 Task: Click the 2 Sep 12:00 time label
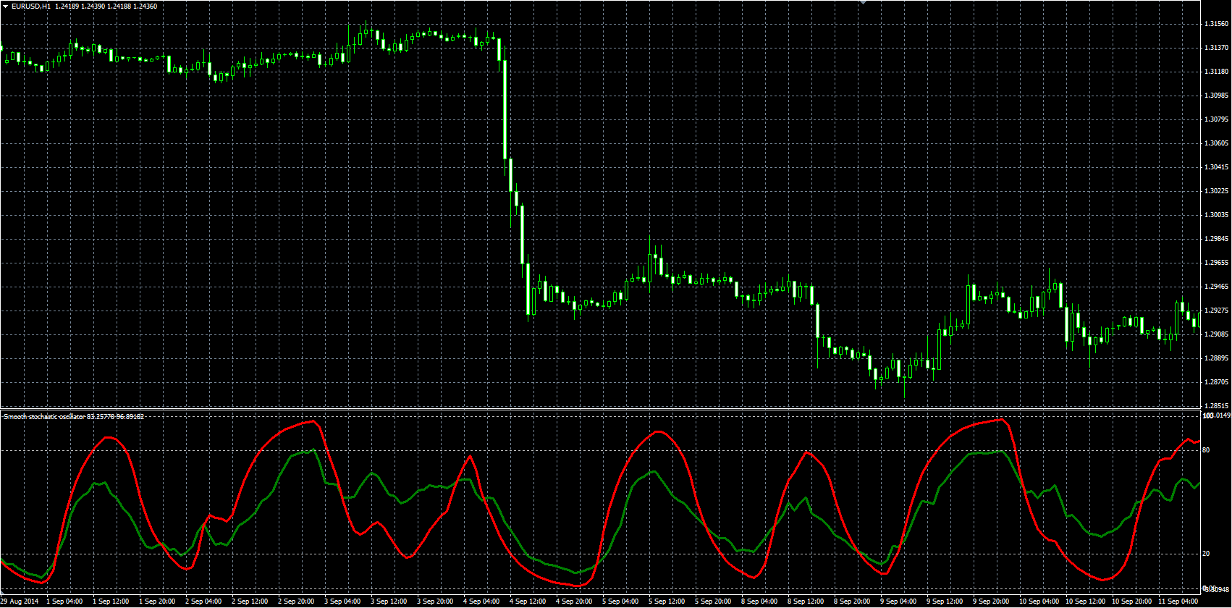pyautogui.click(x=250, y=601)
